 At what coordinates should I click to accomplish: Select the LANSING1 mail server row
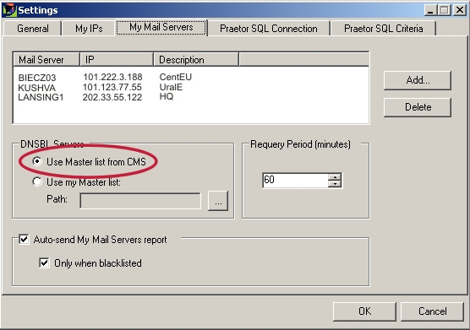[x=41, y=97]
